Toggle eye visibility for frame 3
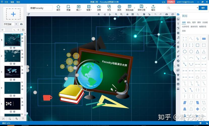 click(x=22, y=73)
